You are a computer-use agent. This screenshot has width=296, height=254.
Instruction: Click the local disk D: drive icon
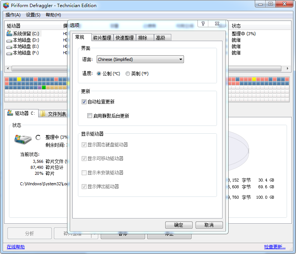[9, 40]
